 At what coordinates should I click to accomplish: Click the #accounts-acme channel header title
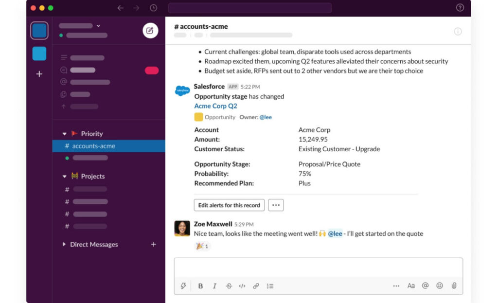201,26
